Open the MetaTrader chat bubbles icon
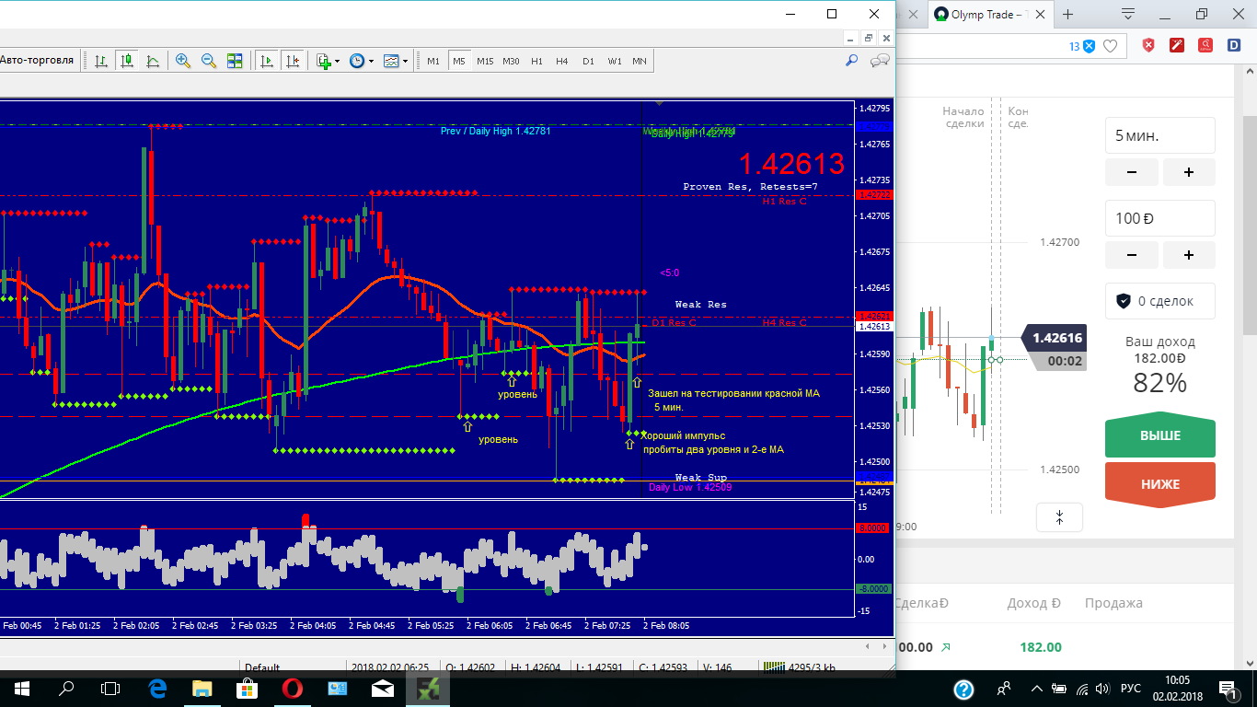This screenshot has width=1257, height=707. click(x=880, y=61)
